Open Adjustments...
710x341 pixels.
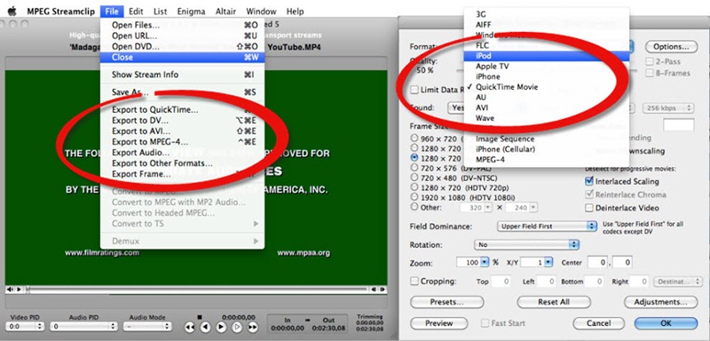click(x=660, y=302)
